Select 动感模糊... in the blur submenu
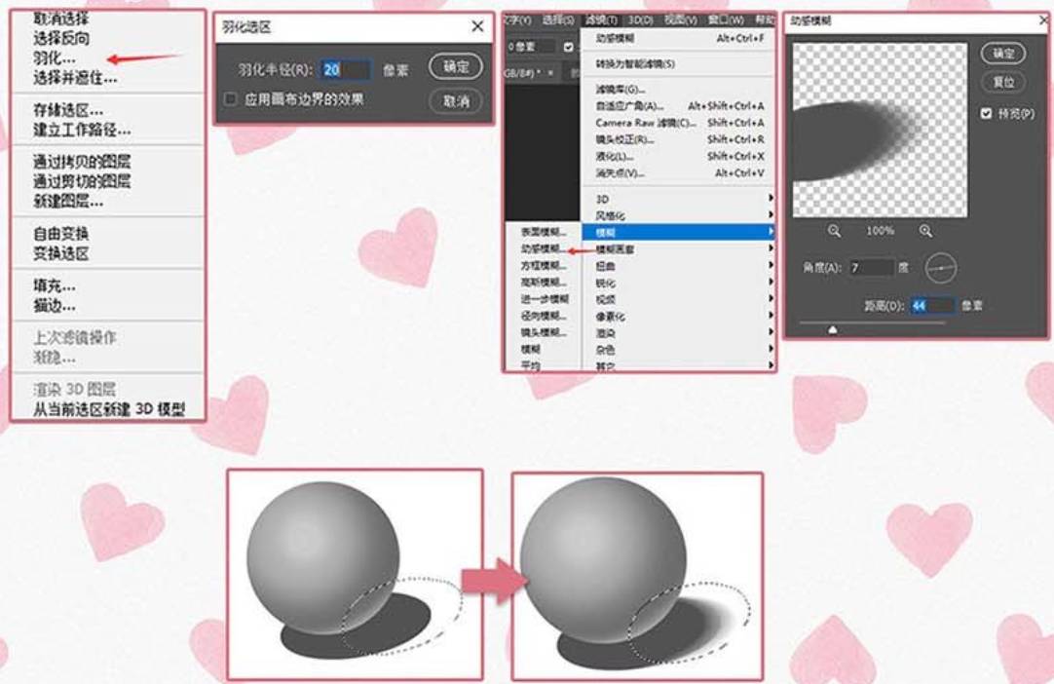Screen dimensions: 1054x684 542,249
